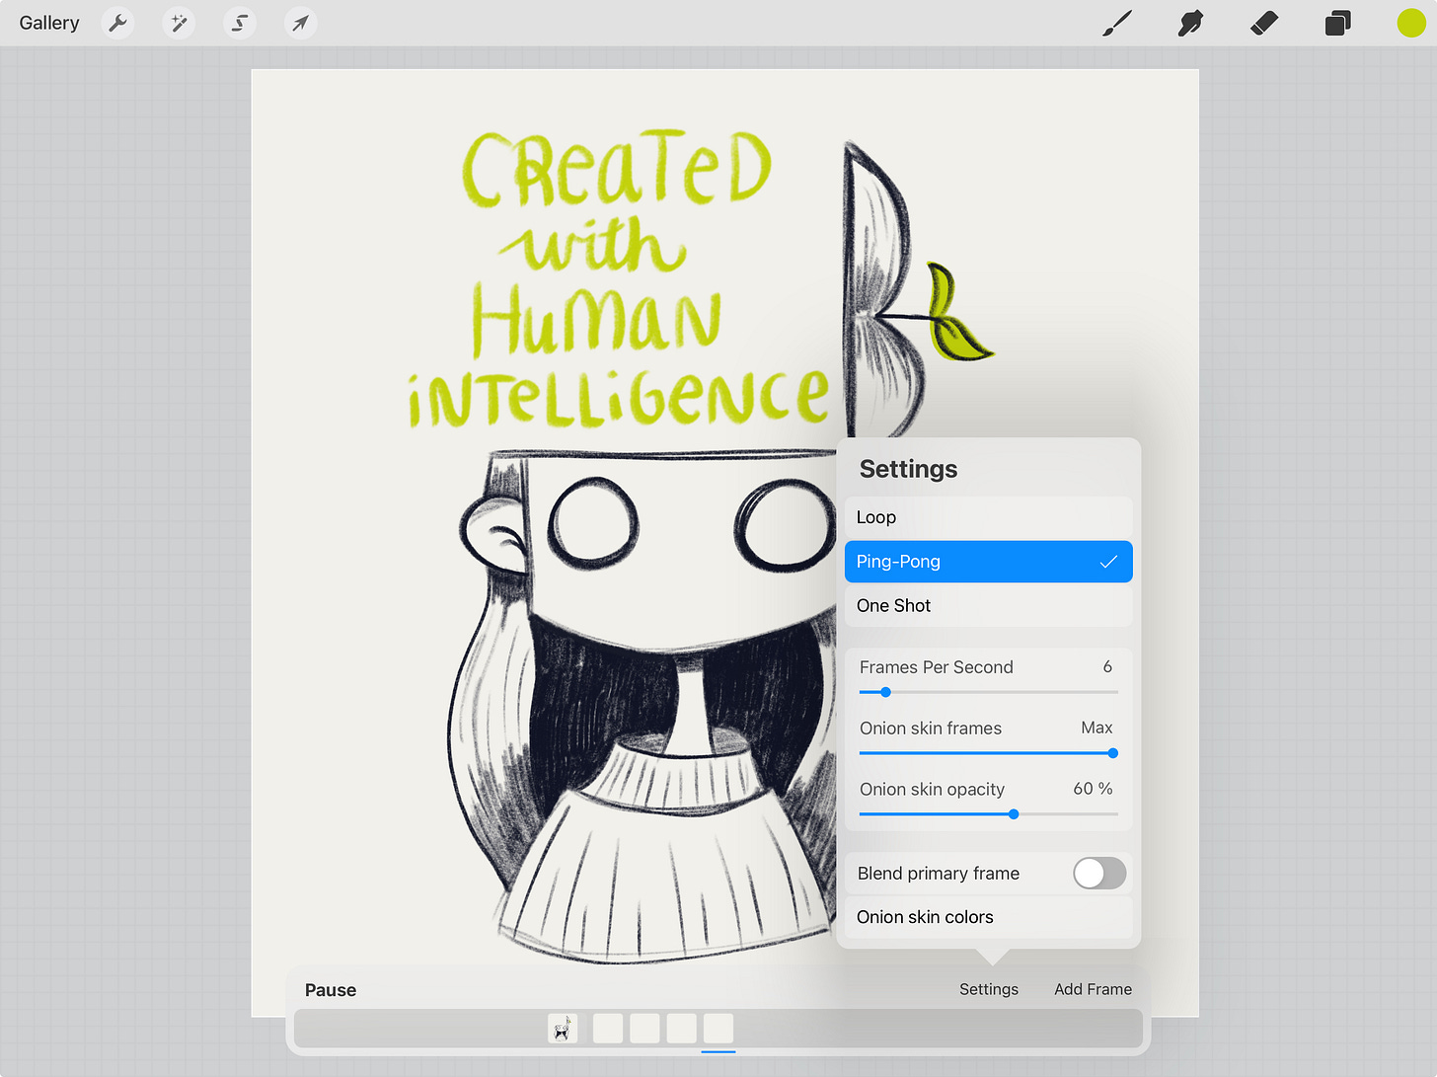Open Onion skin colors option
Image resolution: width=1437 pixels, height=1077 pixels.
(x=988, y=917)
